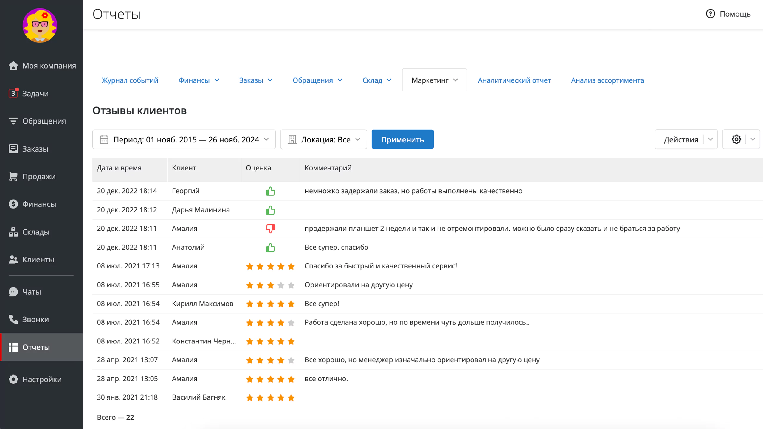763x429 pixels.
Task: Open Продажи cart icon
Action: (13, 176)
